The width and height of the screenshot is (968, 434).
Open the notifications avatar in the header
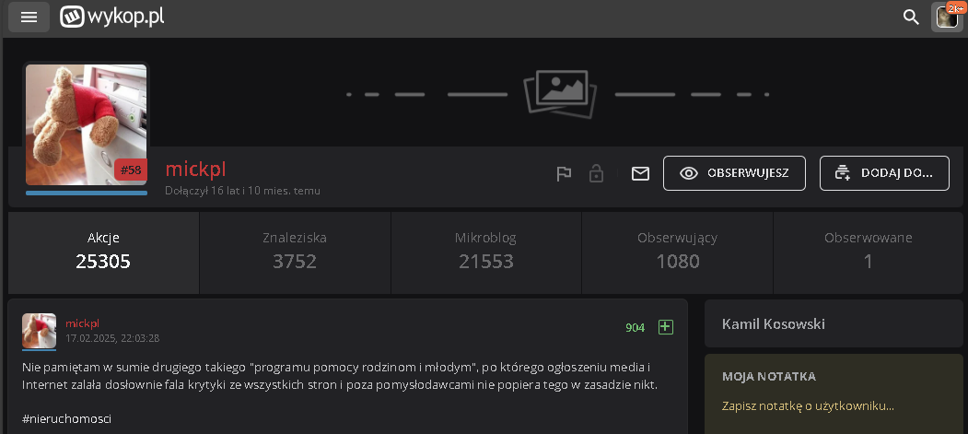(947, 17)
